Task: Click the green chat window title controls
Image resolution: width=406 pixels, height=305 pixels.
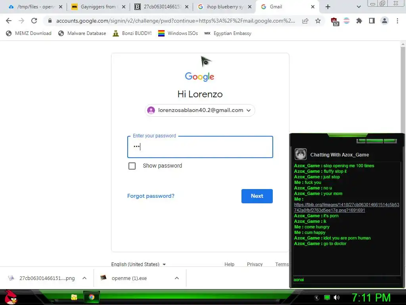Action: coord(377,141)
